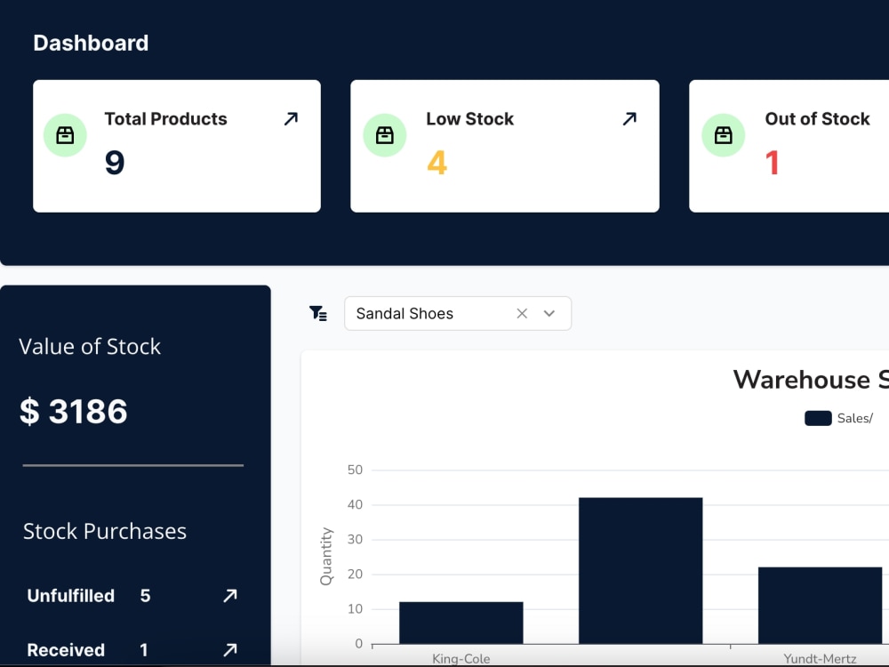
Task: Expand the warehouse selector options list
Action: click(549, 313)
